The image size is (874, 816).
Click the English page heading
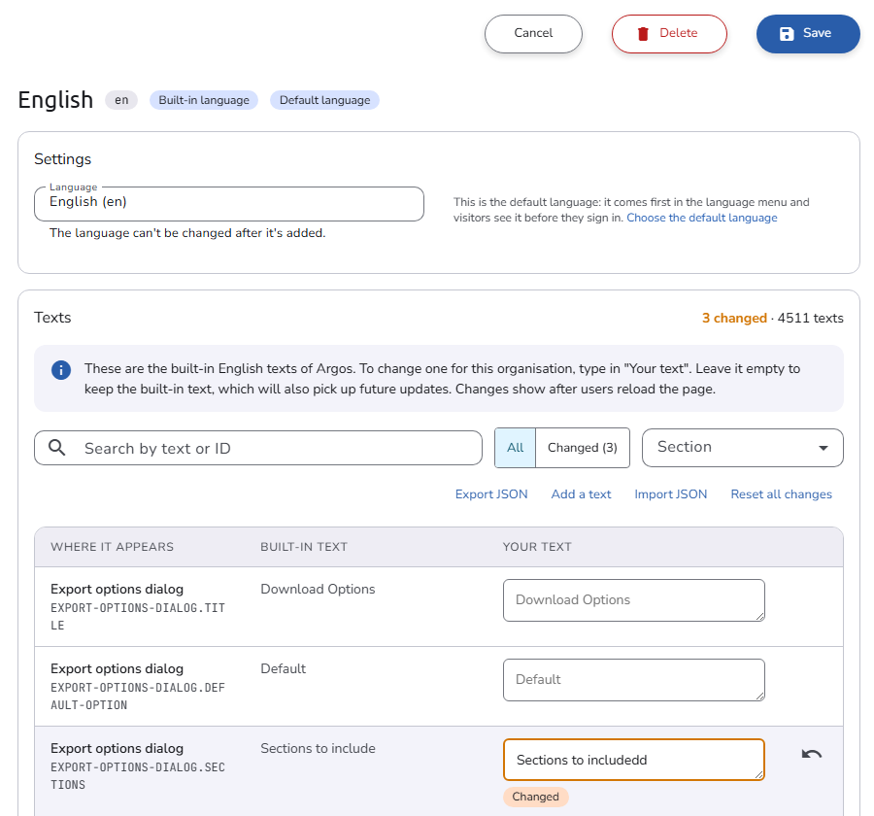click(x=55, y=101)
